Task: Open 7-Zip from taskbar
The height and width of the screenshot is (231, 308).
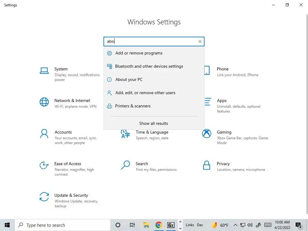Action: pyautogui.click(x=171, y=225)
